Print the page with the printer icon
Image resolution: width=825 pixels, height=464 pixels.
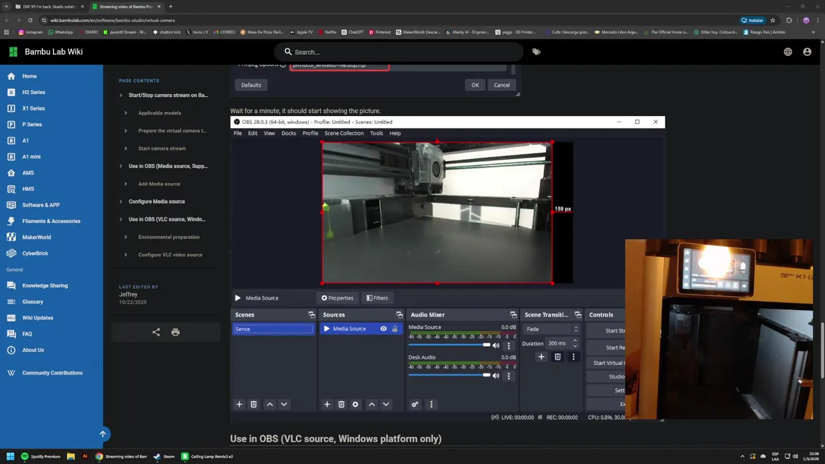(175, 332)
